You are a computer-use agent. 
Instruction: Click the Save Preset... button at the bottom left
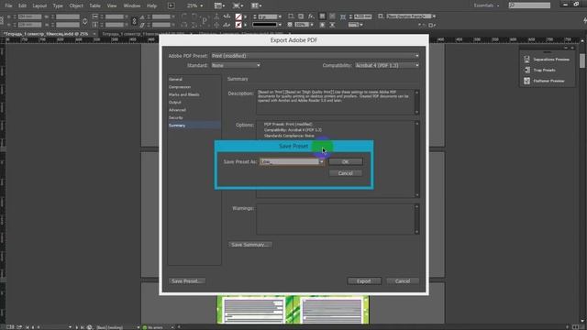pos(187,281)
